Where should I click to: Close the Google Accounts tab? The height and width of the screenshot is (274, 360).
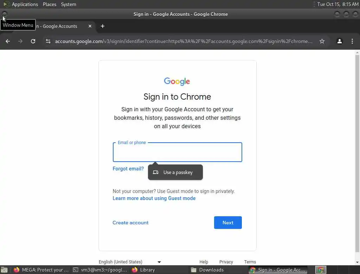[90, 26]
